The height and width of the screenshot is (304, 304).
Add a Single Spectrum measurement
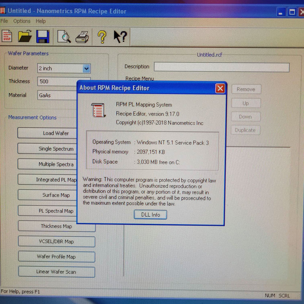coord(56,149)
